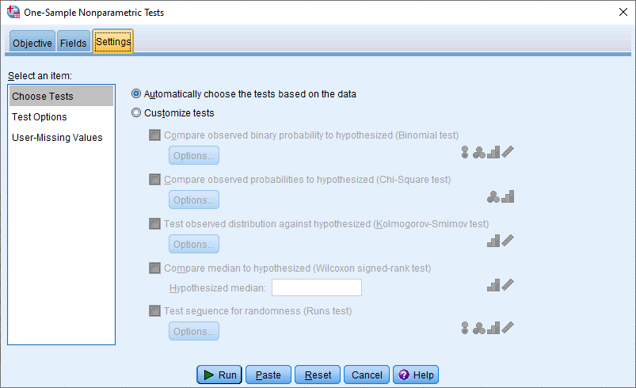This screenshot has height=388, width=636.
Task: Tick the Runs test for randomness checkbox
Action: click(x=154, y=311)
